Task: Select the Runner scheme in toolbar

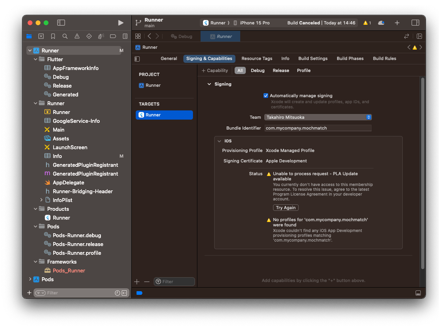Action: pos(214,23)
